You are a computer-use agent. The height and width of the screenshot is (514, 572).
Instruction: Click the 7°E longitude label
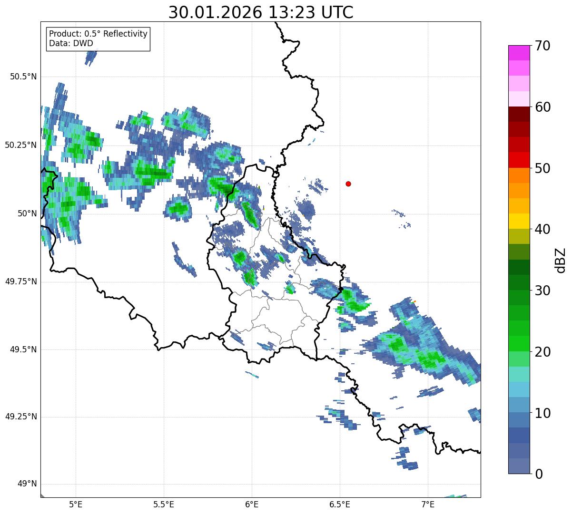click(x=428, y=504)
